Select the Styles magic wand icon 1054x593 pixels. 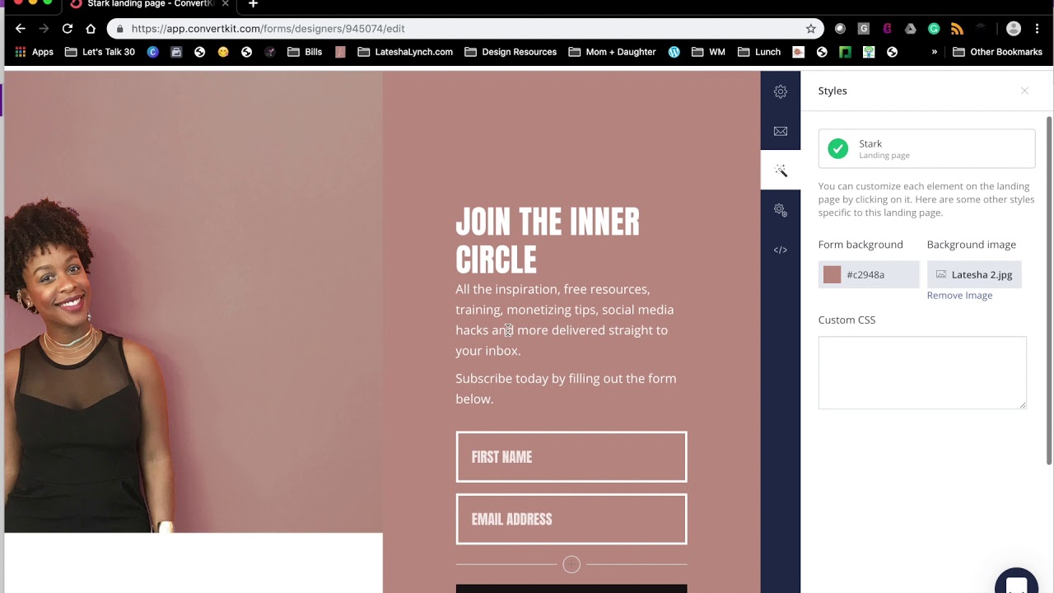click(x=781, y=170)
